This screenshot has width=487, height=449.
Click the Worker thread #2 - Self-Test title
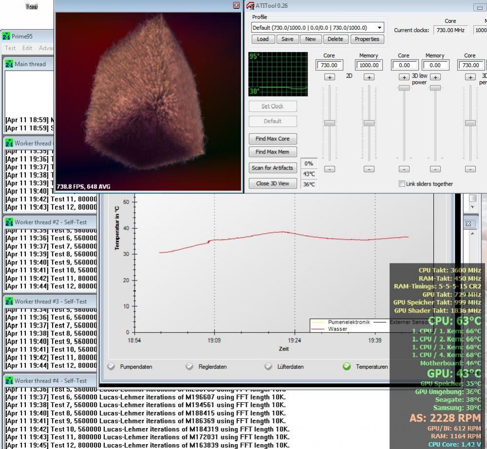[51, 222]
